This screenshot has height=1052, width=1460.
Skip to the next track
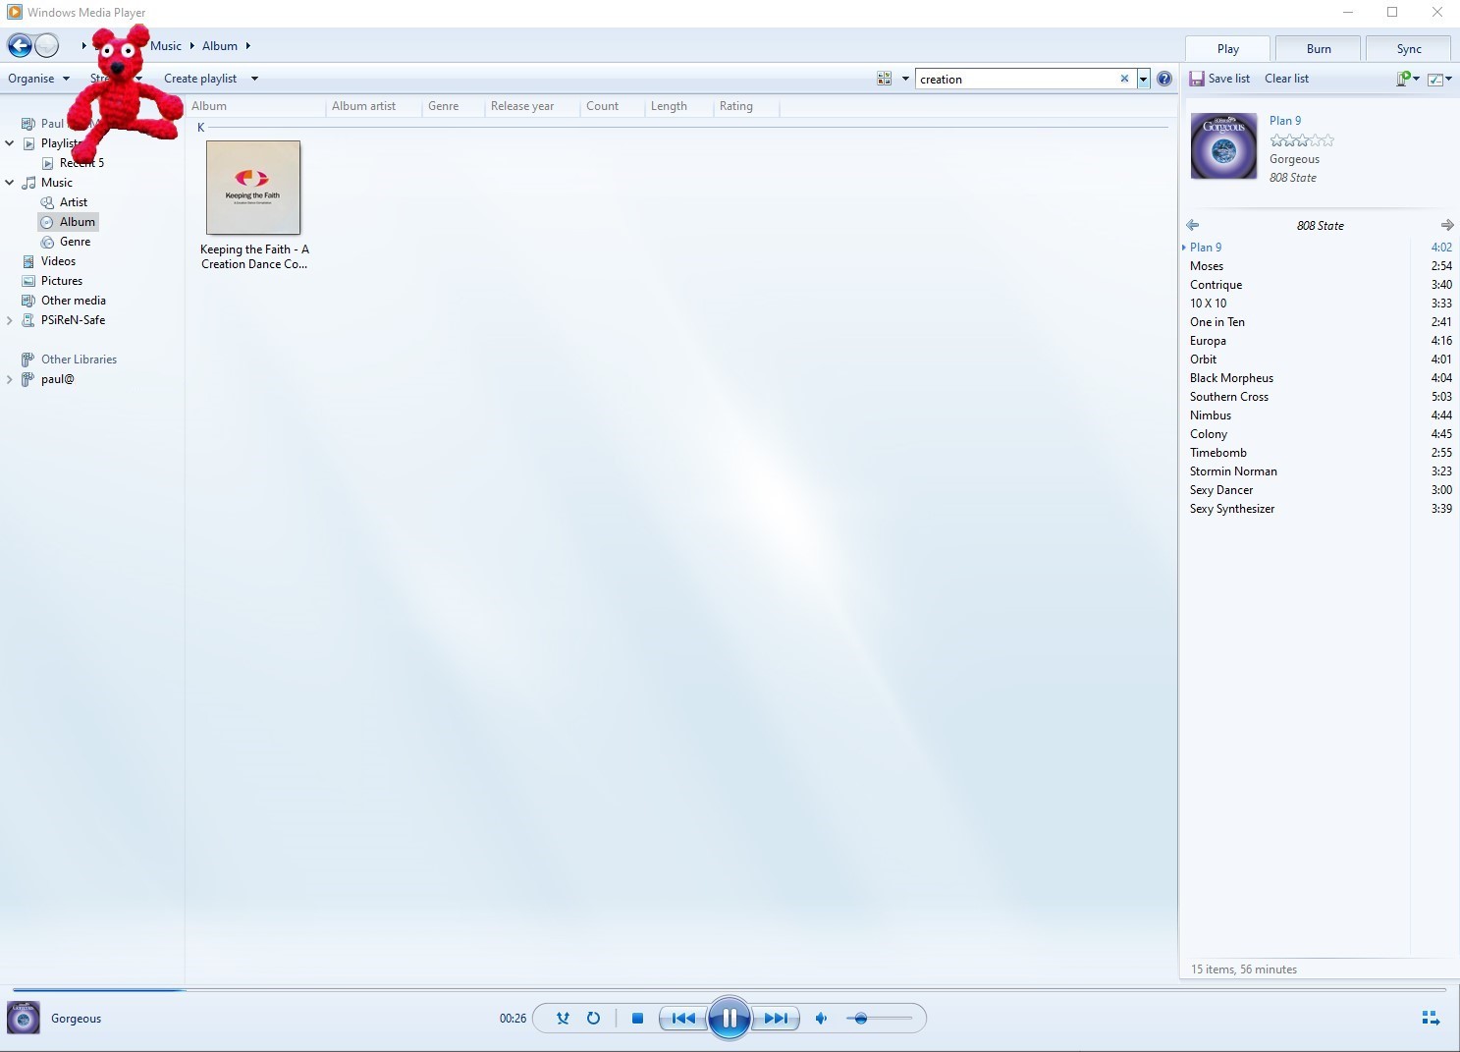776,1019
